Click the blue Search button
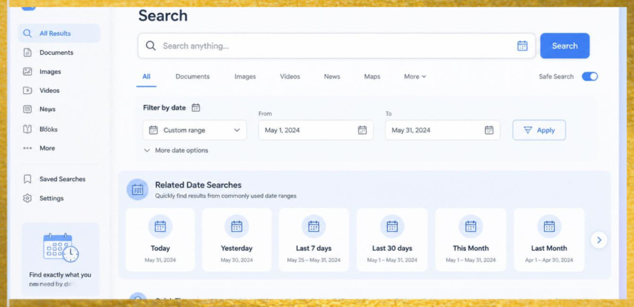Image resolution: width=634 pixels, height=307 pixels. pos(565,46)
